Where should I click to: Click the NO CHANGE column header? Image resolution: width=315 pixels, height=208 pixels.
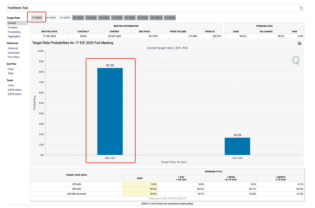(266, 32)
